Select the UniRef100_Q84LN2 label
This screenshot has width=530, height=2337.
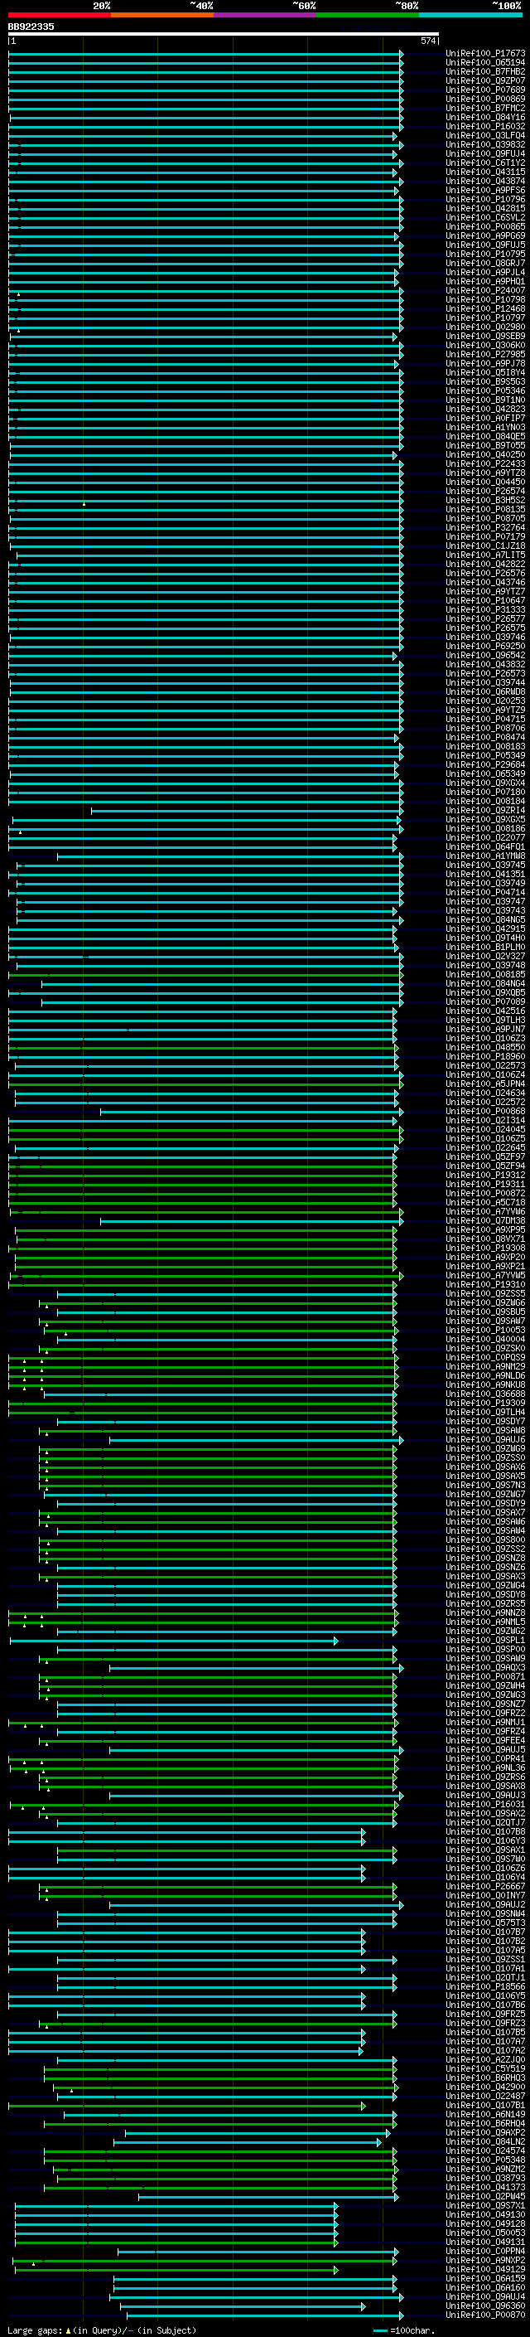coord(485,2142)
